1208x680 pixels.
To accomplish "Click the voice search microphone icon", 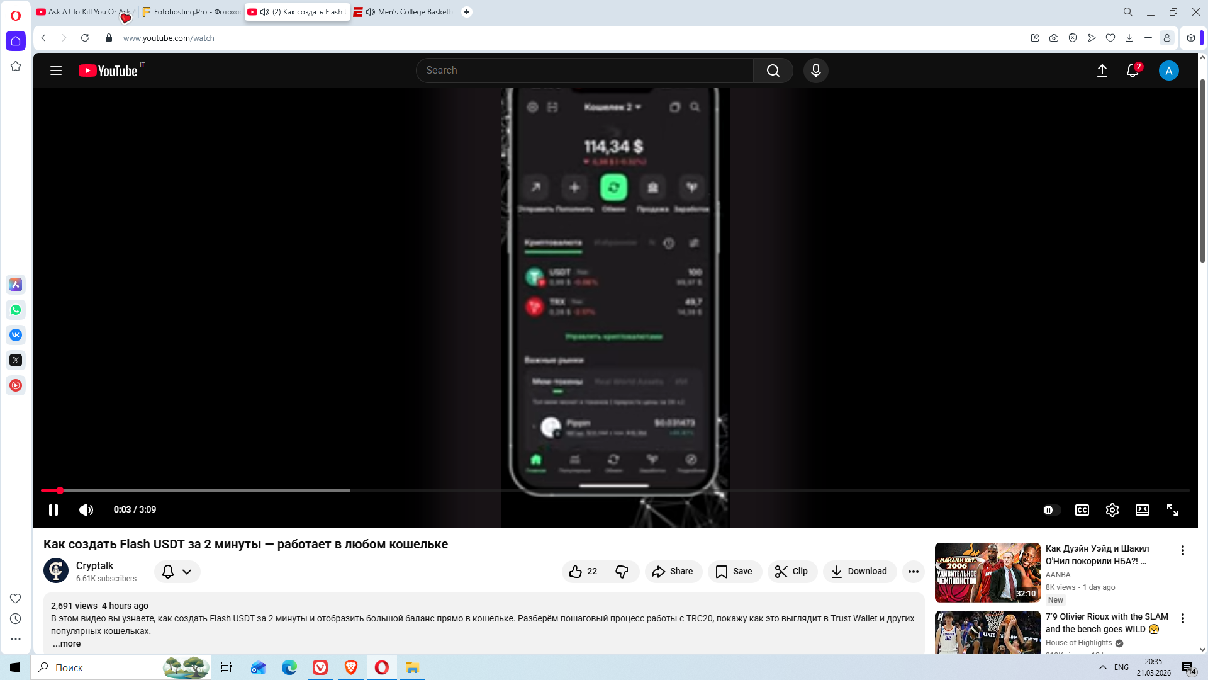I will [816, 71].
